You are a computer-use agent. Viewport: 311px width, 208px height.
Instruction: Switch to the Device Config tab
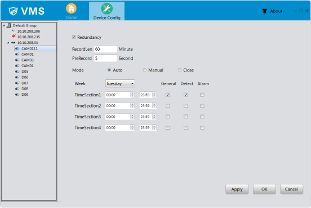106,11
